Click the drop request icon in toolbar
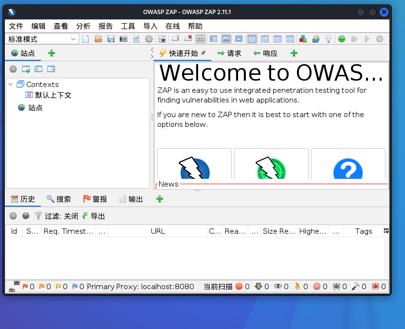The height and width of the screenshot is (329, 405). [x=379, y=39]
